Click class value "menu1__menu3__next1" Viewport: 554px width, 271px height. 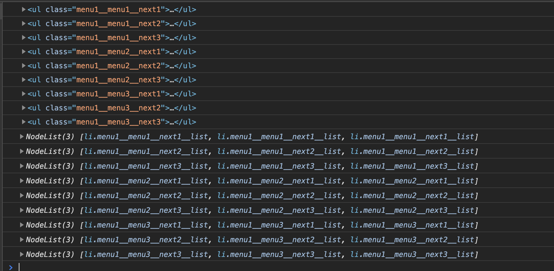(118, 94)
